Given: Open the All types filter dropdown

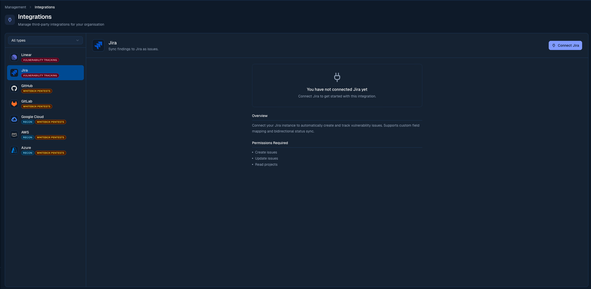Looking at the screenshot, I should [45, 40].
